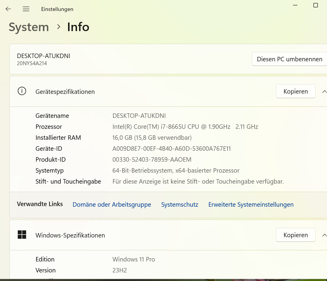Click the Intel Core i7-8665U processor value
The width and height of the screenshot is (327, 281).
point(185,127)
